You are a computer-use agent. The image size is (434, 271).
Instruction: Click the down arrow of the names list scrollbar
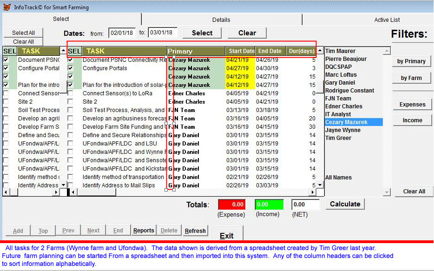coord(387,192)
